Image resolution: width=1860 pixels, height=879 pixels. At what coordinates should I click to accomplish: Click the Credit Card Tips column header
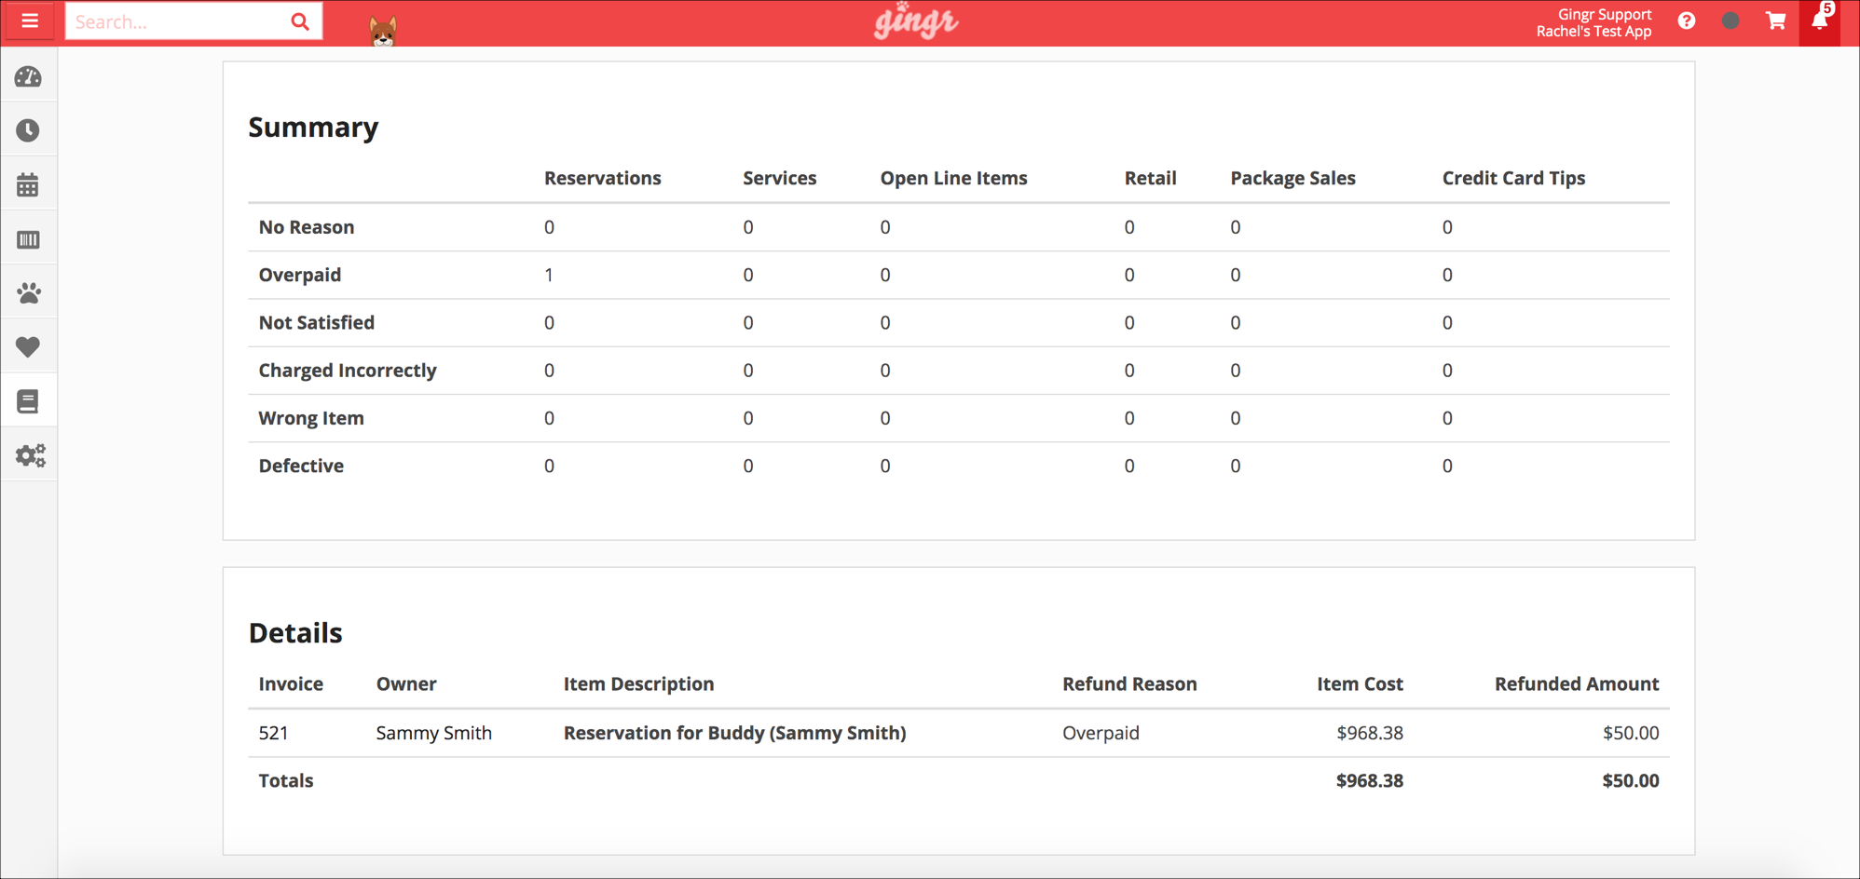click(x=1513, y=178)
